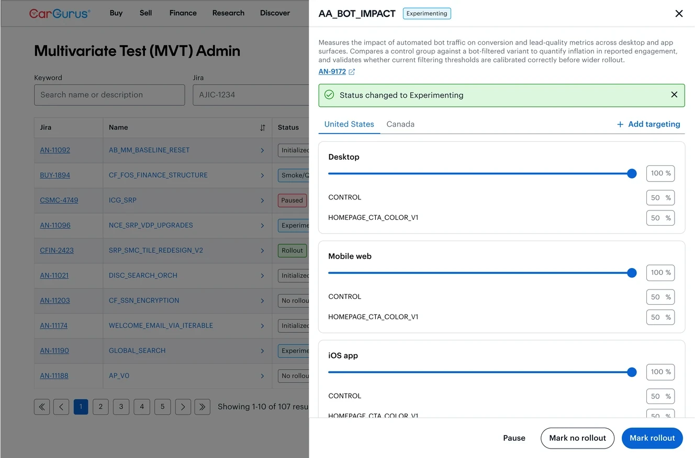This screenshot has width=695, height=458.
Task: Open the Finance menu
Action: pyautogui.click(x=183, y=13)
